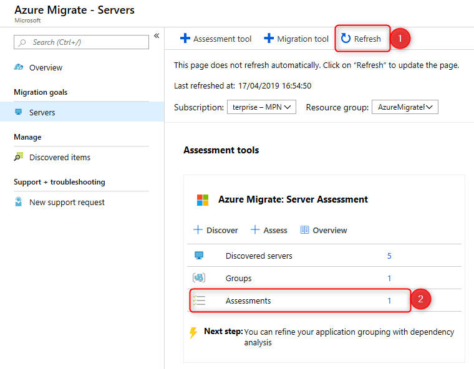Open the Resource group dropdown
The width and height of the screenshot is (474, 369).
point(405,107)
